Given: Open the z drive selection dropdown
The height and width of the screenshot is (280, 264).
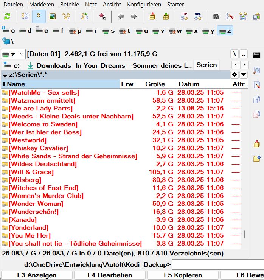Looking at the screenshot, I should (13, 54).
